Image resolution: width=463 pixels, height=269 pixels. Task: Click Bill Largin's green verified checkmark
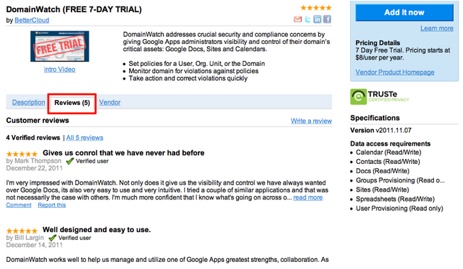point(52,238)
